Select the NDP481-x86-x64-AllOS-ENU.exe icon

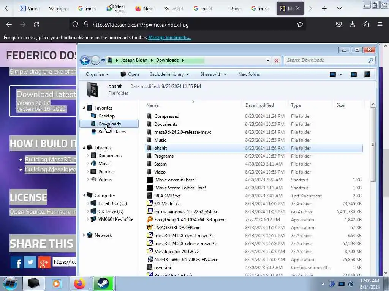tap(150, 259)
